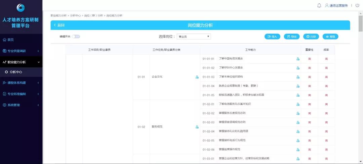The image size is (363, 164).
Task: Open 首页 in the sidebar
Action: [11, 40]
